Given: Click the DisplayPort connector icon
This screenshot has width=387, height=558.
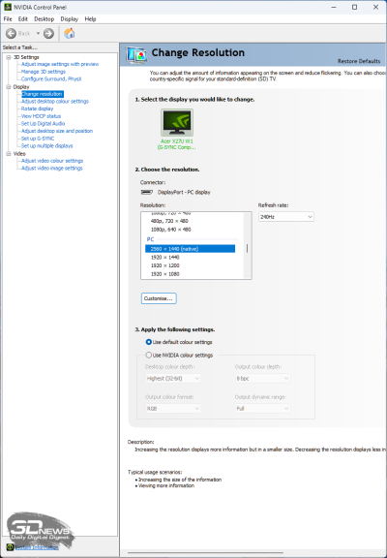Looking at the screenshot, I should pyautogui.click(x=147, y=192).
